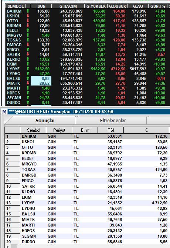Select DURDO symbol in the watchlist

(14, 103)
